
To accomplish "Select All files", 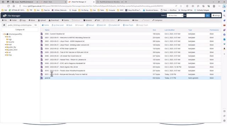I will (101, 25).
